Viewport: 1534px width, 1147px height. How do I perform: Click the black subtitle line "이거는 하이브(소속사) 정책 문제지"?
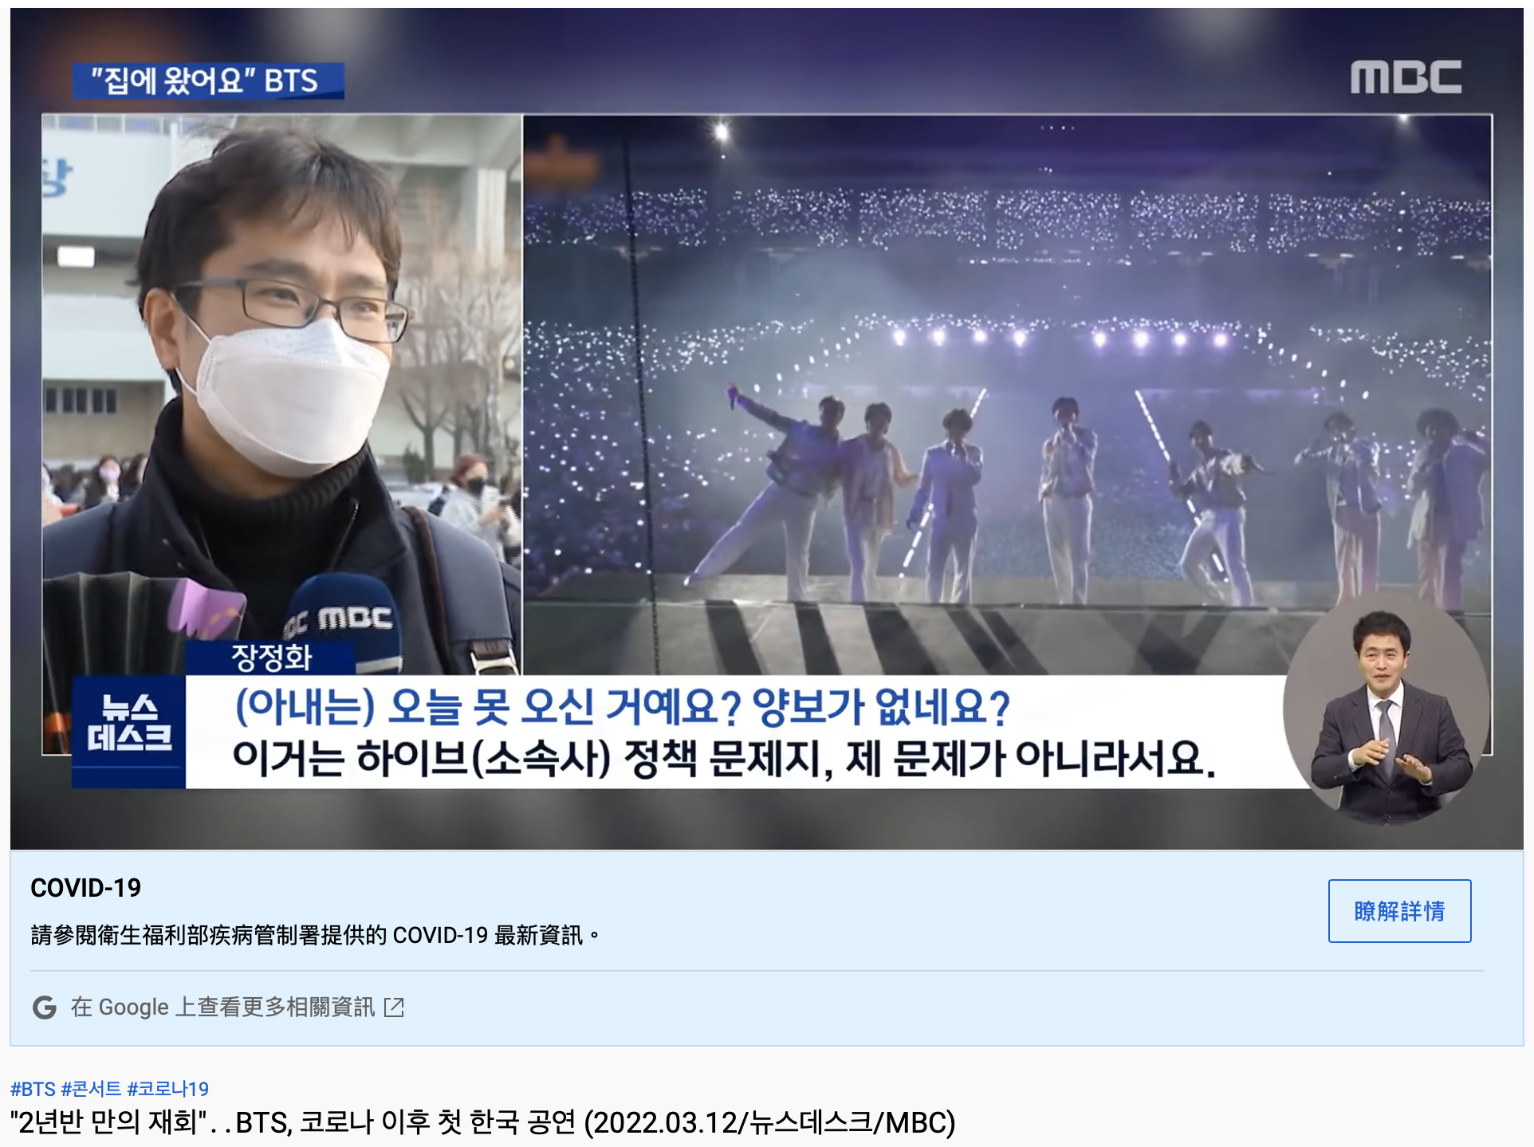click(725, 758)
